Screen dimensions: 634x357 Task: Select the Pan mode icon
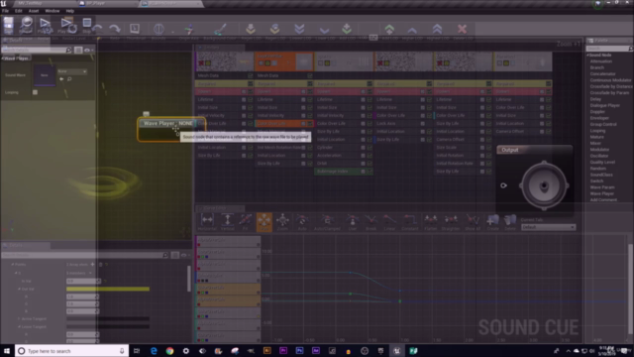click(264, 222)
